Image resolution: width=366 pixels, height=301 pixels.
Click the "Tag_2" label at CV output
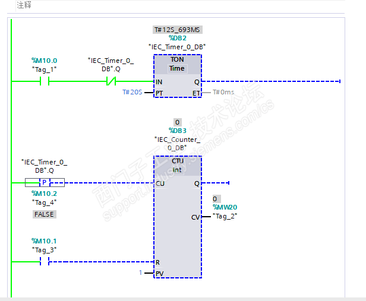tap(225, 216)
